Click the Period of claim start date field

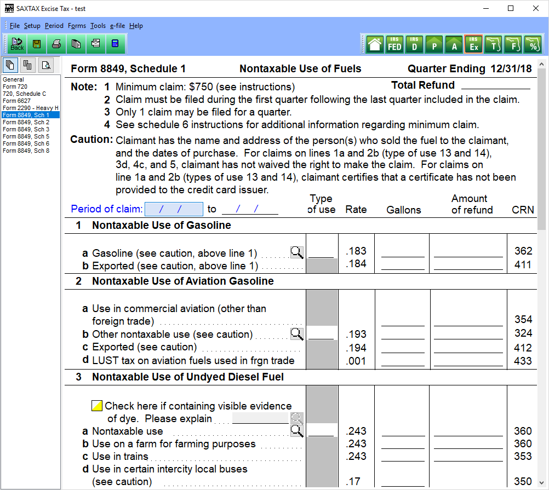pos(174,209)
